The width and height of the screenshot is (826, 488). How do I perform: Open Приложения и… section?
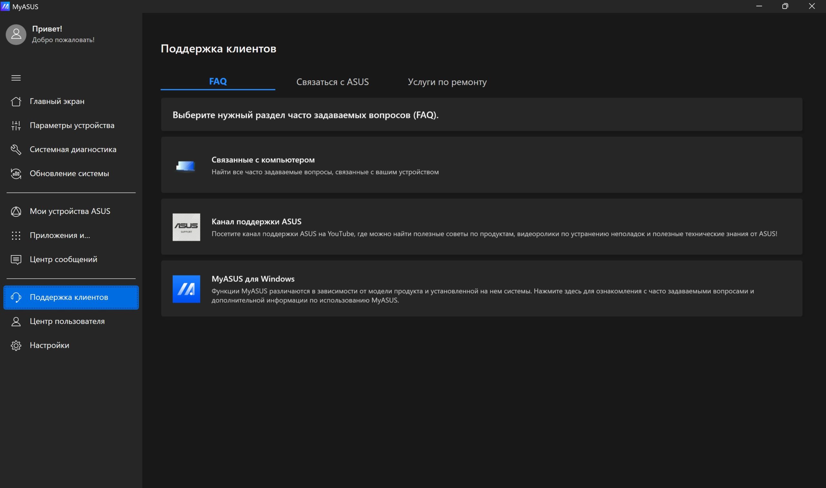[71, 235]
